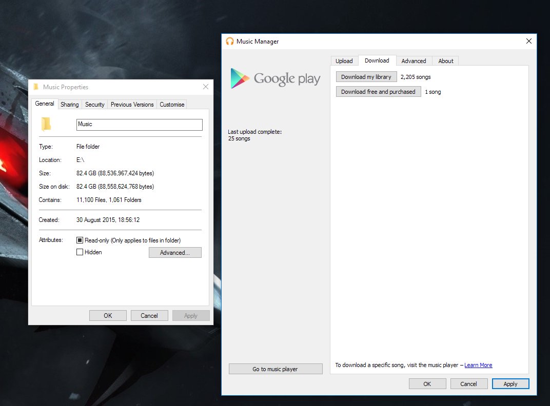Image resolution: width=550 pixels, height=406 pixels.
Task: Click the large Music folder icon
Action: tap(46, 124)
